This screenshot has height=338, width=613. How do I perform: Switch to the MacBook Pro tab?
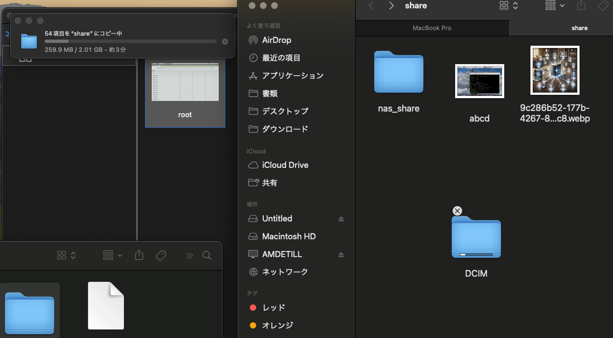(432, 28)
